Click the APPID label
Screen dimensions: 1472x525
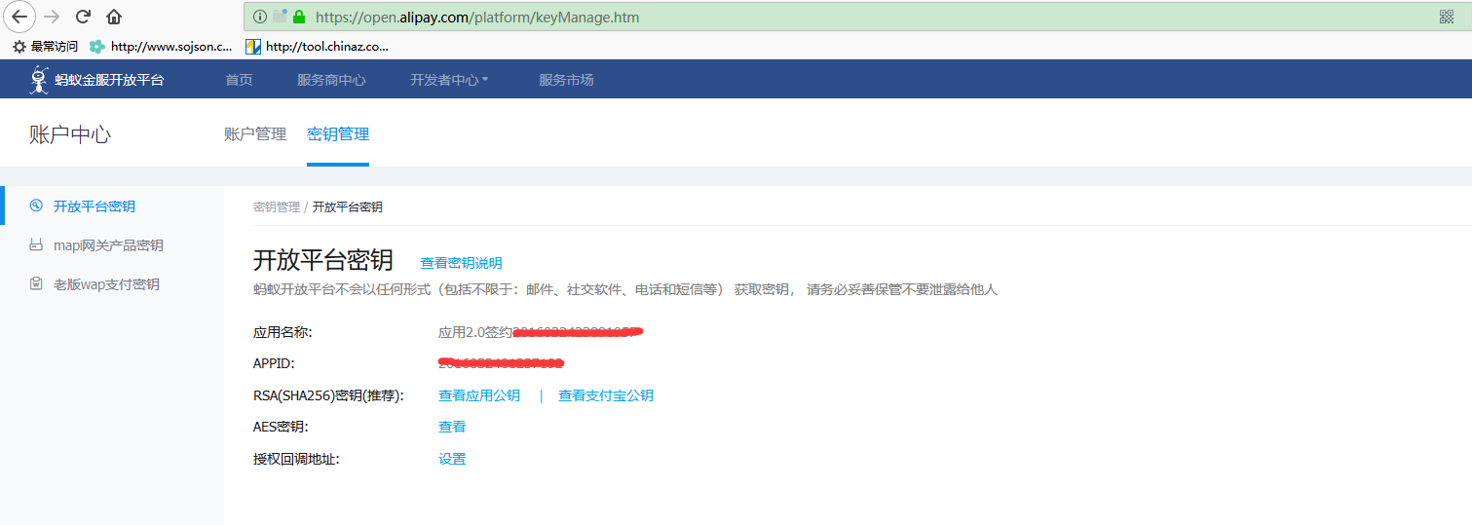point(274,363)
